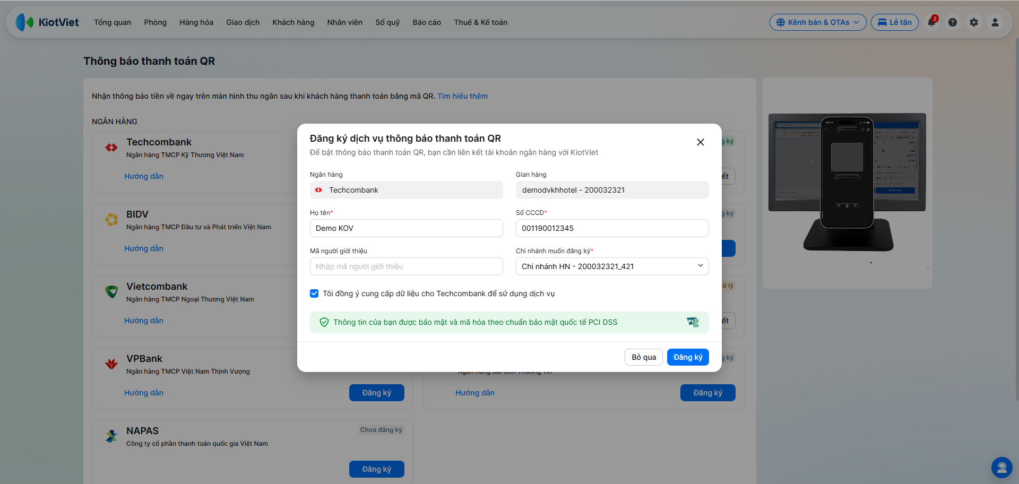Screen dimensions: 1019x484
Task: Open the settings gear icon
Action: 974,22
